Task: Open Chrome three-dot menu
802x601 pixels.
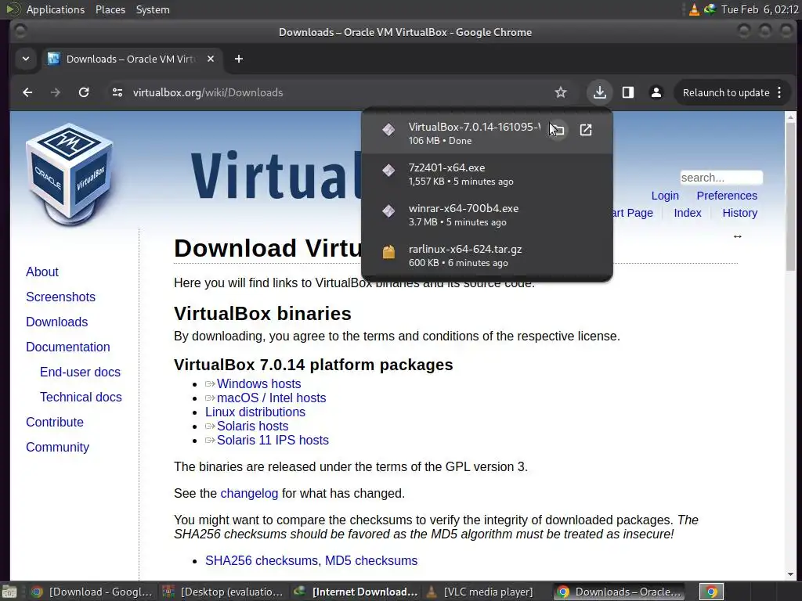Action: pyautogui.click(x=779, y=92)
